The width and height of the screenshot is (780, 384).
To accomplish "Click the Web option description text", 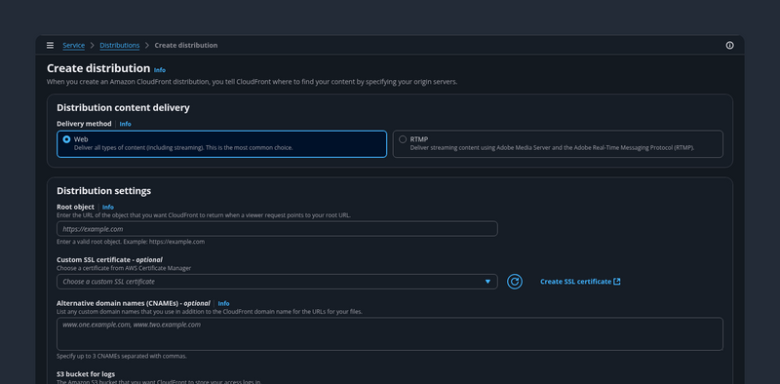I will [183, 148].
